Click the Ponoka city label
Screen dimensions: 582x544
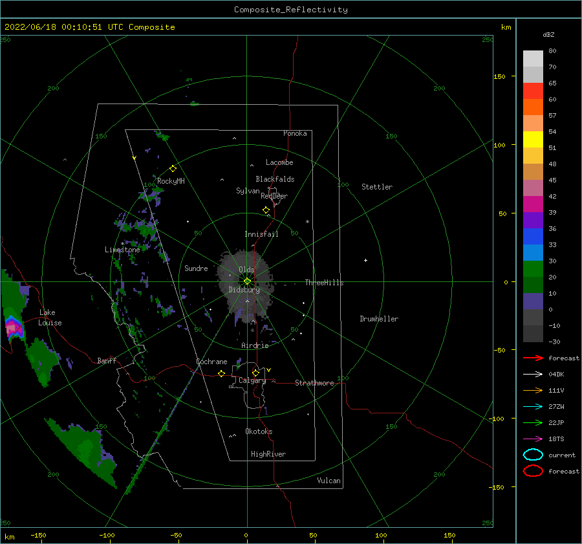pyautogui.click(x=295, y=133)
